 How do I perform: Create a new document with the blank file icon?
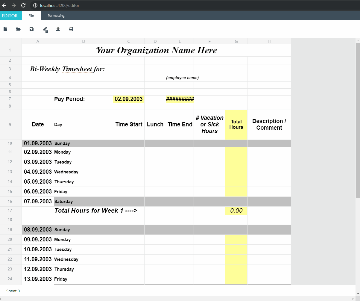click(x=5, y=29)
